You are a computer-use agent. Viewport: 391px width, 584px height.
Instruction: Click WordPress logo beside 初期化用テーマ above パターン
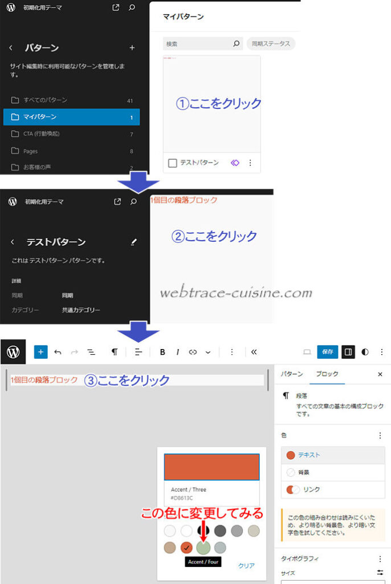pos(11,7)
